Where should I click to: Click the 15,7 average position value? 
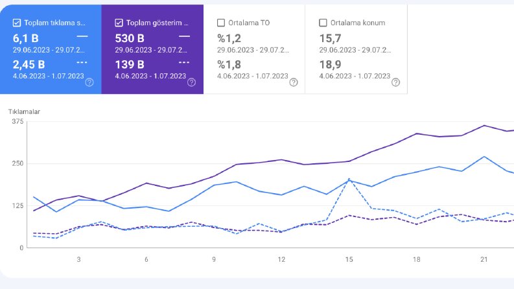[331, 38]
